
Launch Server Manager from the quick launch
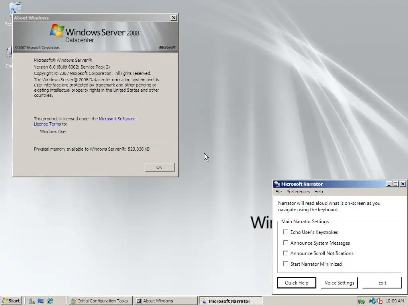pyautogui.click(x=32, y=301)
